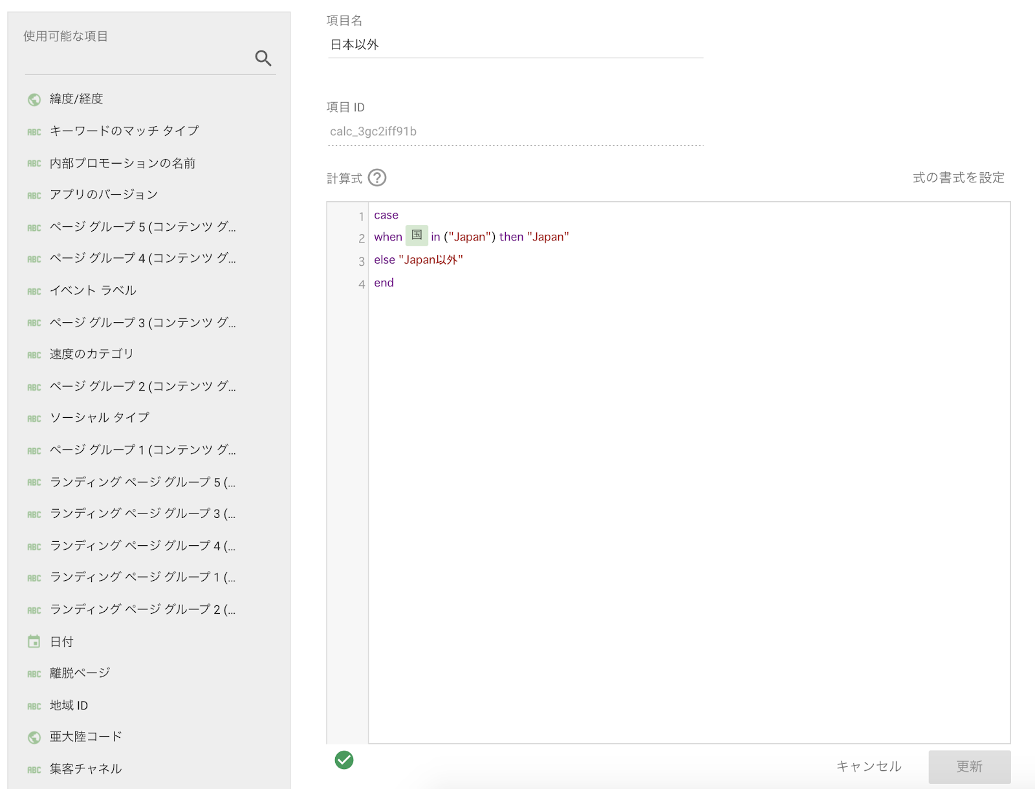This screenshot has width=1035, height=789.
Task: Click the globe icon next to 亜大陸コード
Action: [x=34, y=737]
